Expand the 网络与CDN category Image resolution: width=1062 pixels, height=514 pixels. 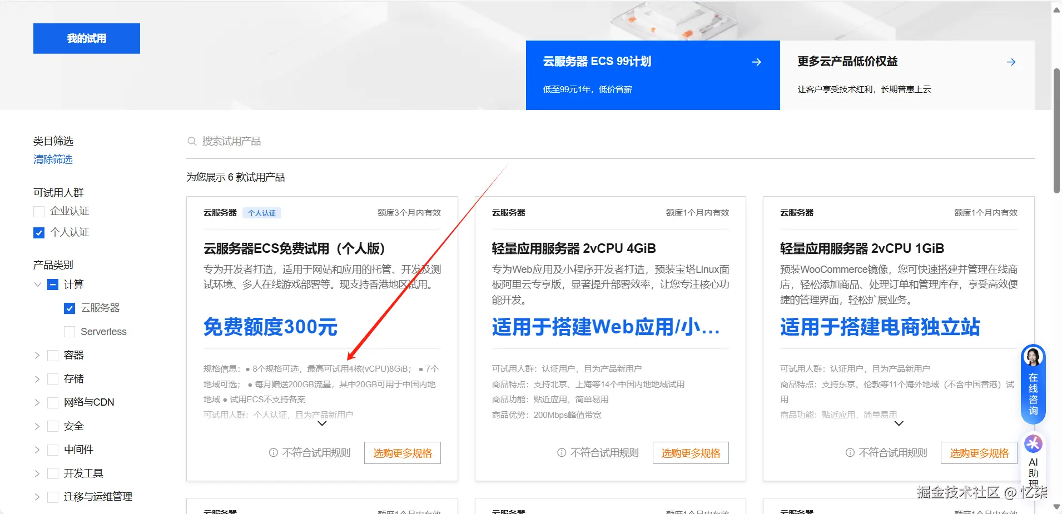tap(37, 402)
